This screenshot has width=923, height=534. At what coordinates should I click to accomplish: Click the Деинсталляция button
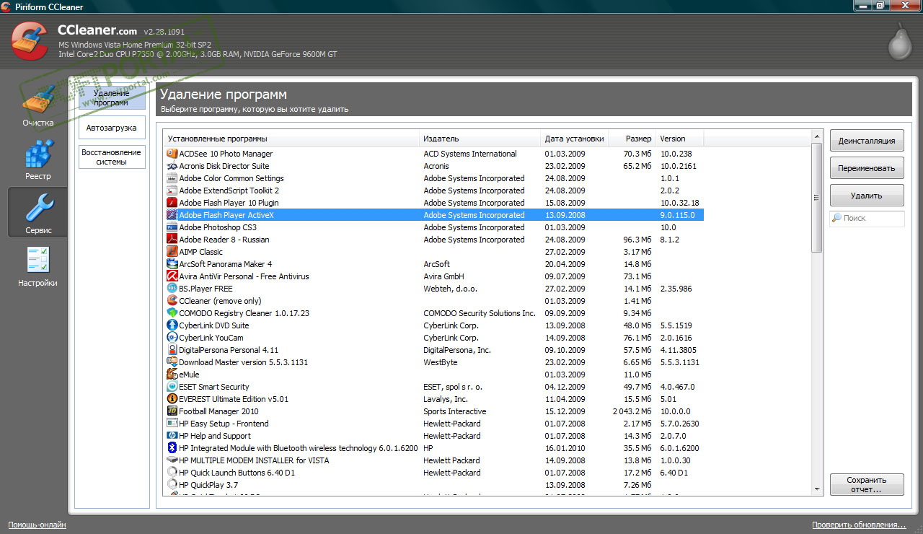click(x=867, y=141)
